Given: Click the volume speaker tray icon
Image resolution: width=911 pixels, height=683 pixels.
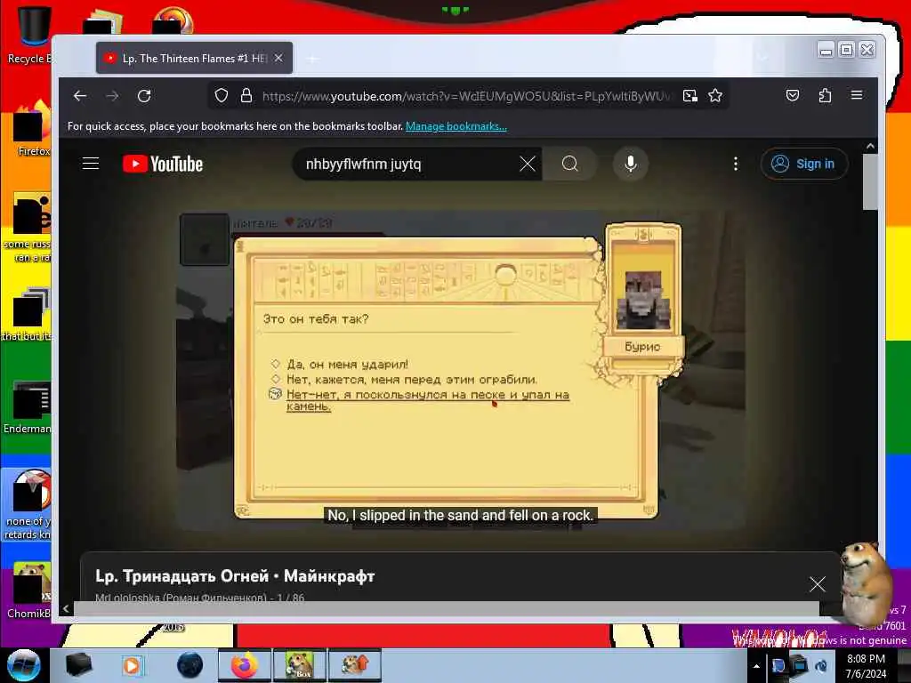Looking at the screenshot, I should (x=821, y=665).
